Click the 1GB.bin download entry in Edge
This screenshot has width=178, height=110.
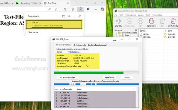pyautogui.click(x=54, y=24)
